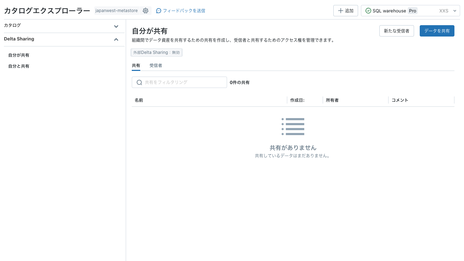Click the green SQL warehouse status check icon

(x=368, y=11)
